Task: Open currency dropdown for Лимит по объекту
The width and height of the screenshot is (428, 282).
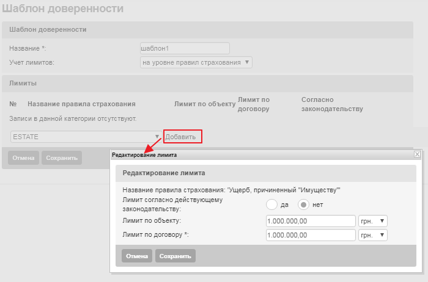Action: (372, 221)
